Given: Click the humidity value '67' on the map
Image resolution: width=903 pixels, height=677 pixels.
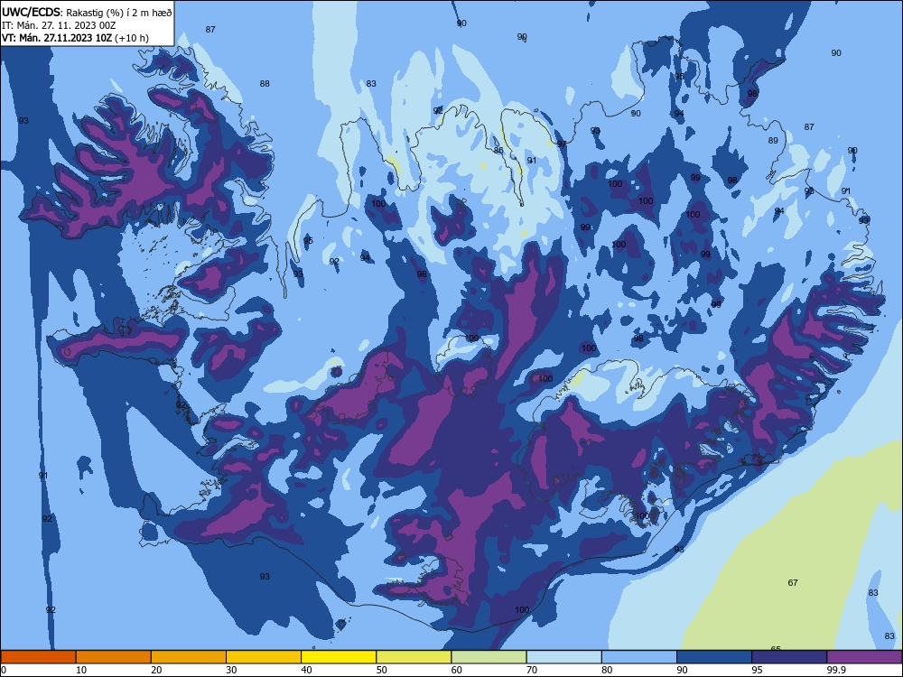Looking at the screenshot, I should click(x=793, y=582).
